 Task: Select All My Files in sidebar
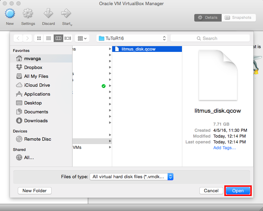(x=41, y=76)
